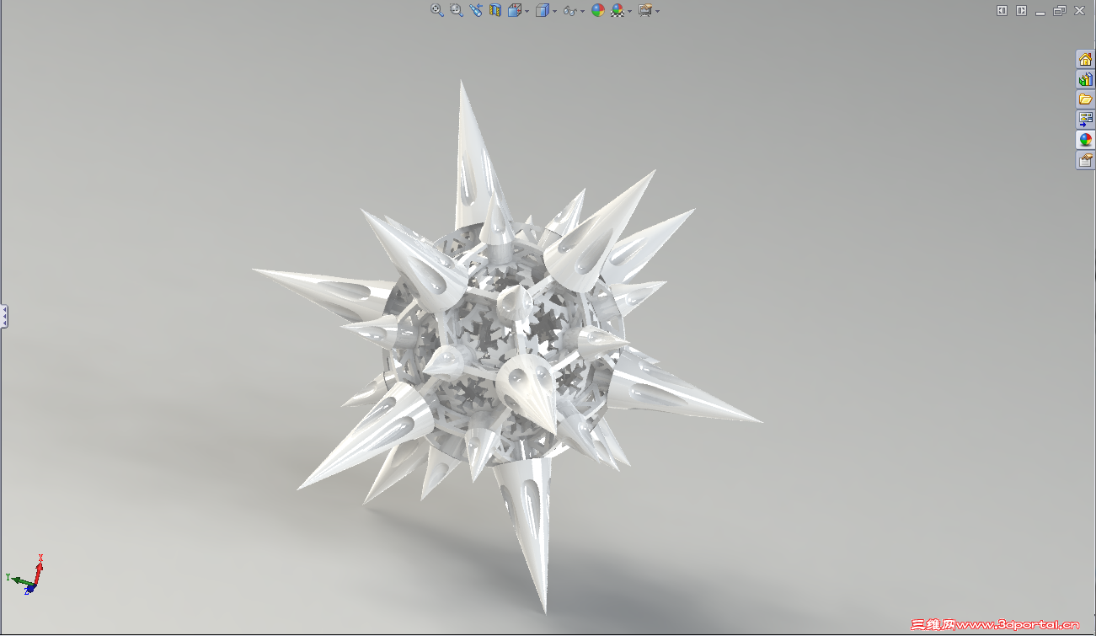Click the Apply Scene icon
This screenshot has width=1096, height=636.
(618, 10)
